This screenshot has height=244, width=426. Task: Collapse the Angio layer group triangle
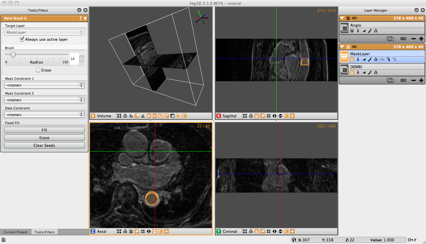coord(342,18)
